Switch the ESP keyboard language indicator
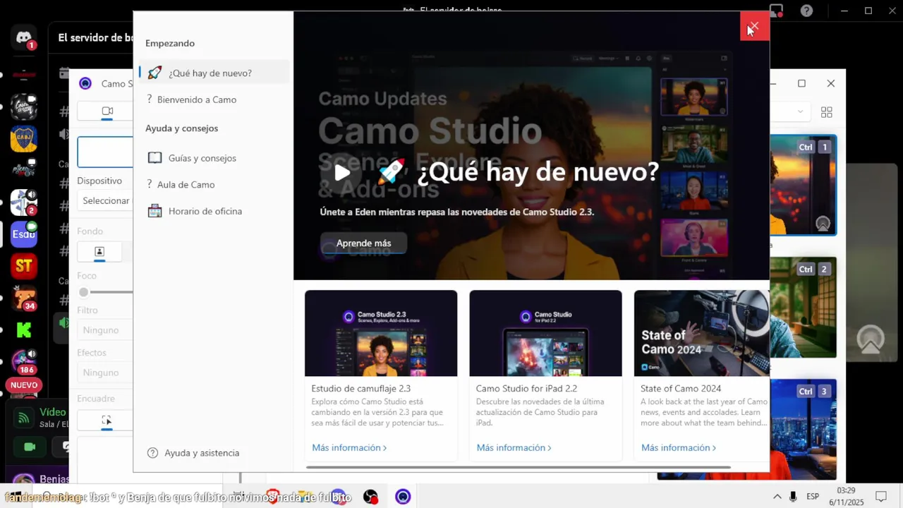 click(x=813, y=497)
